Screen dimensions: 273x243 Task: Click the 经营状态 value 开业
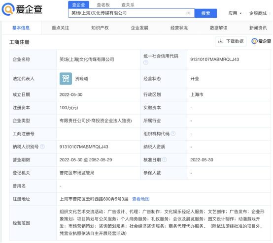pos(195,79)
